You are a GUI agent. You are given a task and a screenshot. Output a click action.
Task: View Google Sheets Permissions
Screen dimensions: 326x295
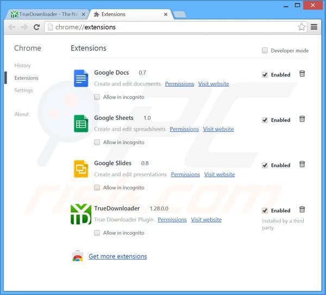coord(184,129)
